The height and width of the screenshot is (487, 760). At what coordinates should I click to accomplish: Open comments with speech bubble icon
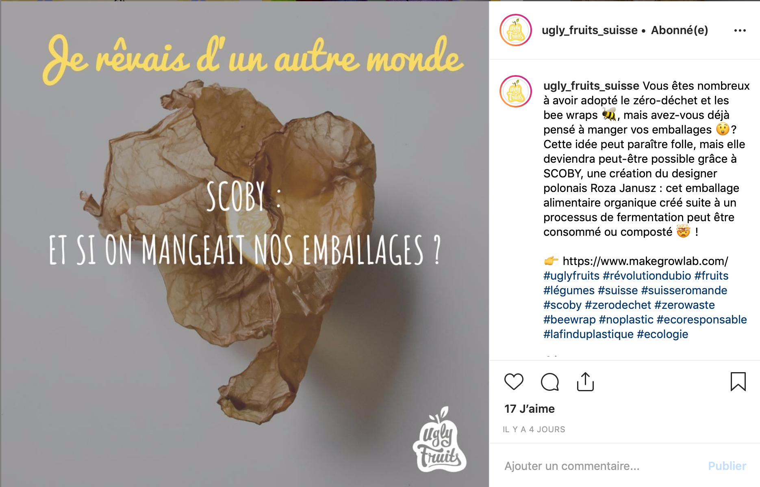tap(550, 382)
